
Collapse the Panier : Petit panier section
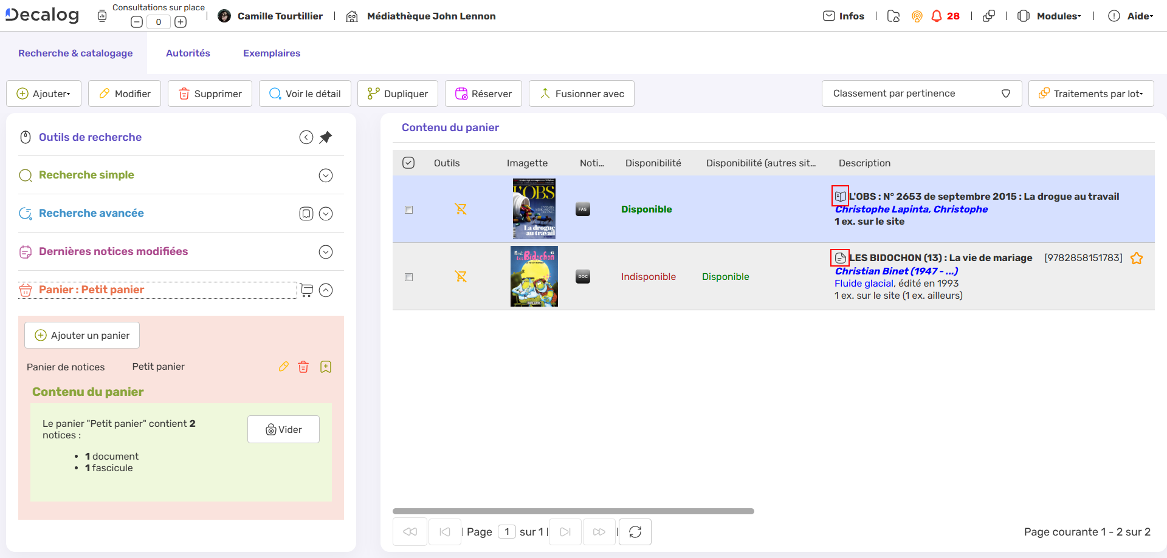pyautogui.click(x=326, y=290)
